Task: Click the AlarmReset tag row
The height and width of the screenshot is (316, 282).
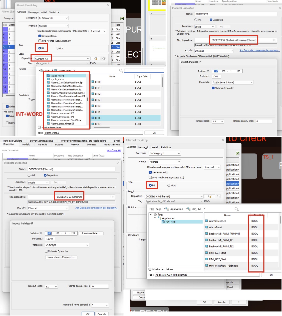Action: pyautogui.click(x=241, y=227)
